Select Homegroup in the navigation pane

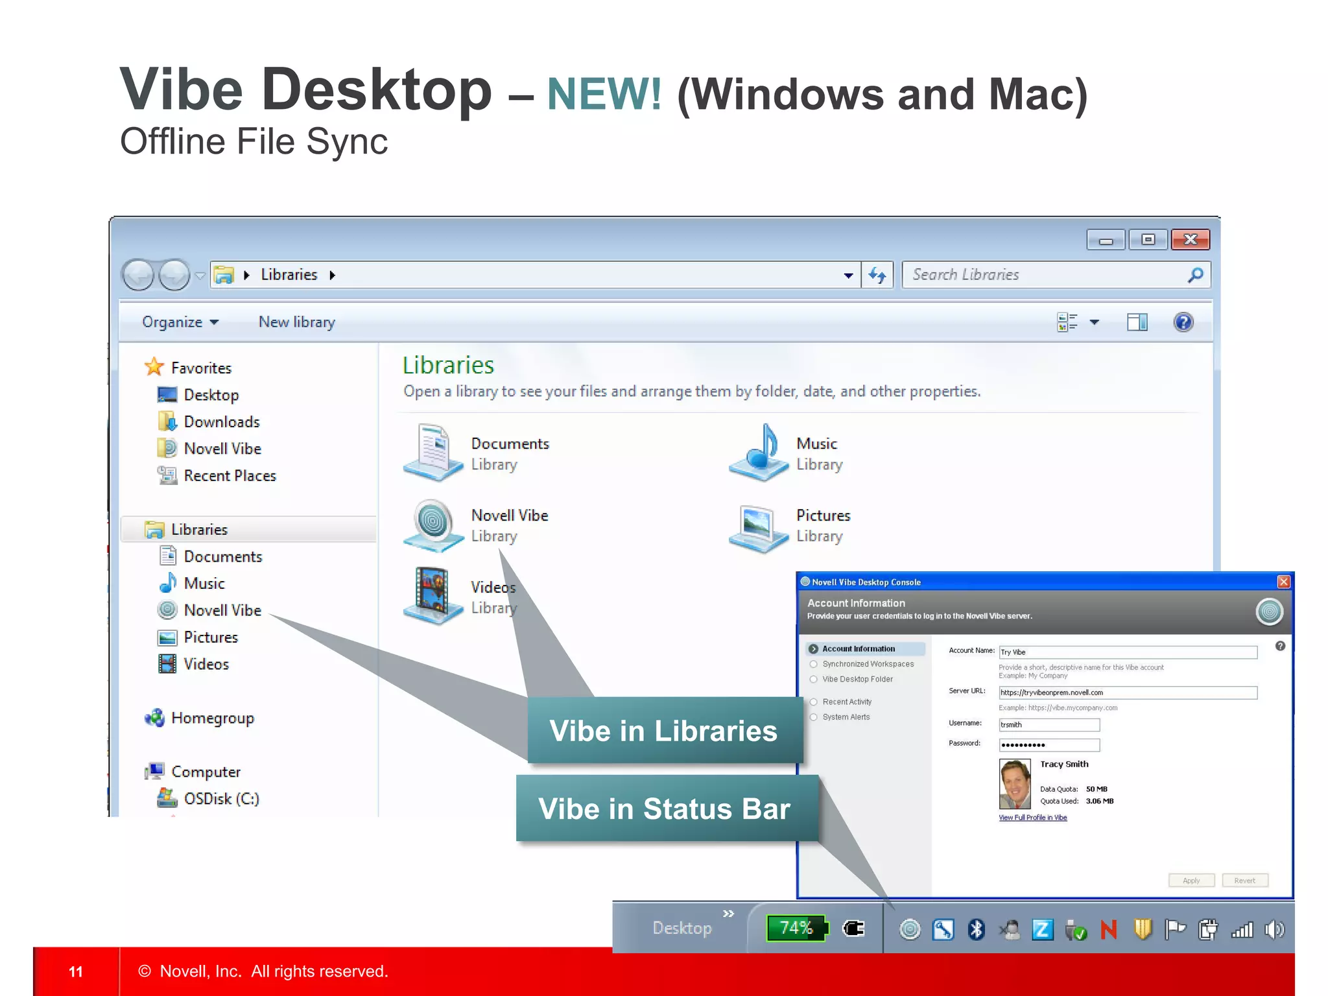click(199, 718)
